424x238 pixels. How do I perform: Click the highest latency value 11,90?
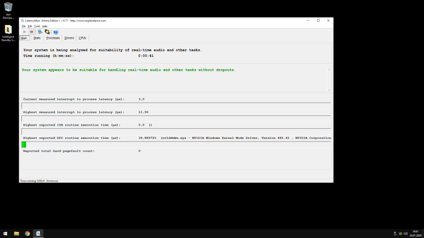coord(143,112)
